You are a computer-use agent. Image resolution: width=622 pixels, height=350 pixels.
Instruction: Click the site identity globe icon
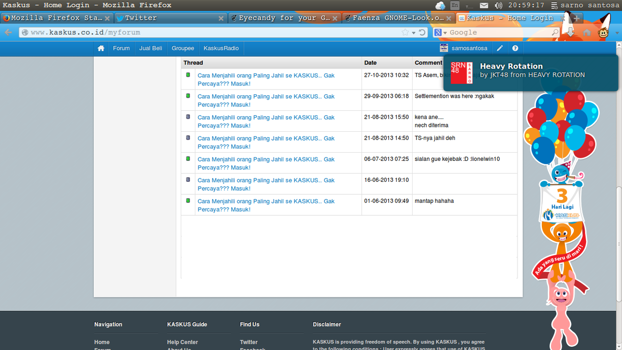coord(25,33)
